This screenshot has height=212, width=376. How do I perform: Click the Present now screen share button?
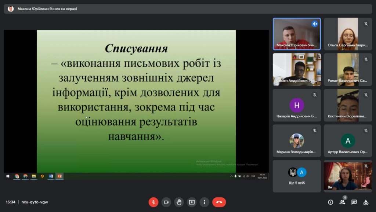click(x=192, y=202)
